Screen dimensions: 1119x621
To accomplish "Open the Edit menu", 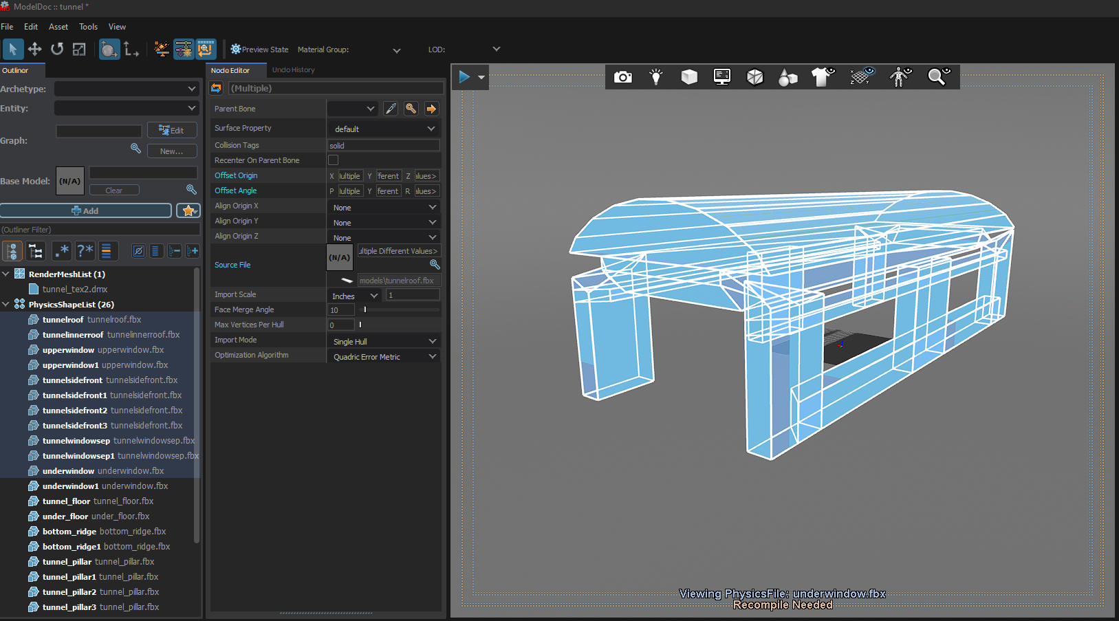I will click(x=31, y=27).
